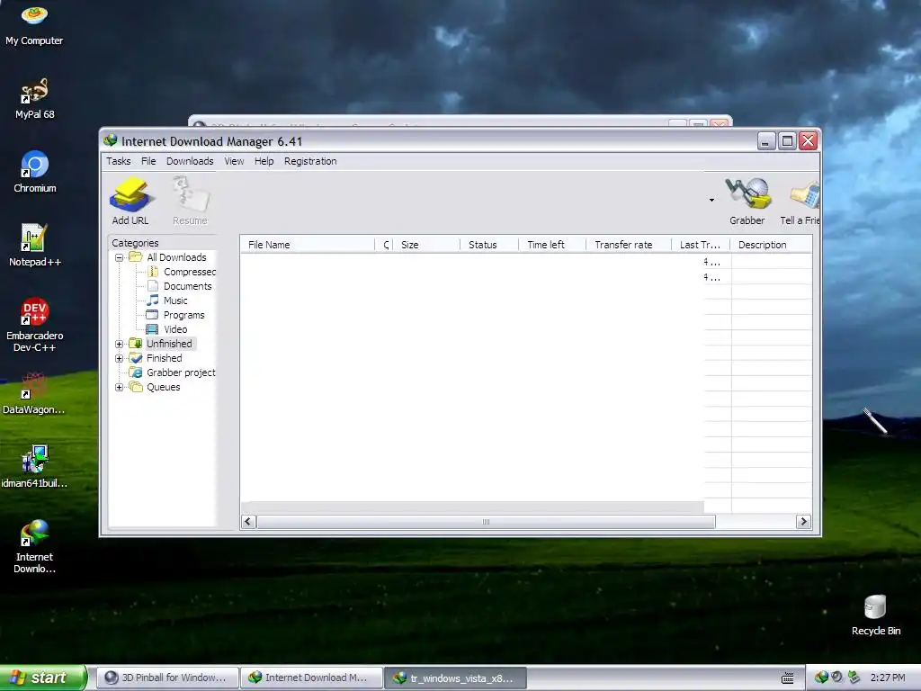
Task: Expand the Finished category node
Action: point(119,358)
